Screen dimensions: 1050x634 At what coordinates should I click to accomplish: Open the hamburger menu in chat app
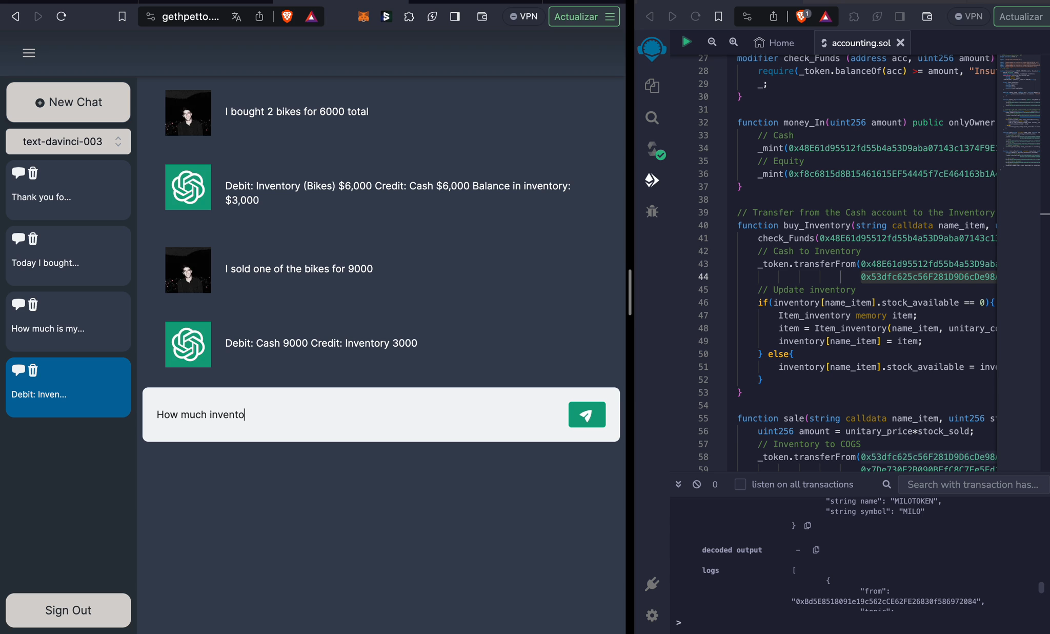[x=29, y=53]
